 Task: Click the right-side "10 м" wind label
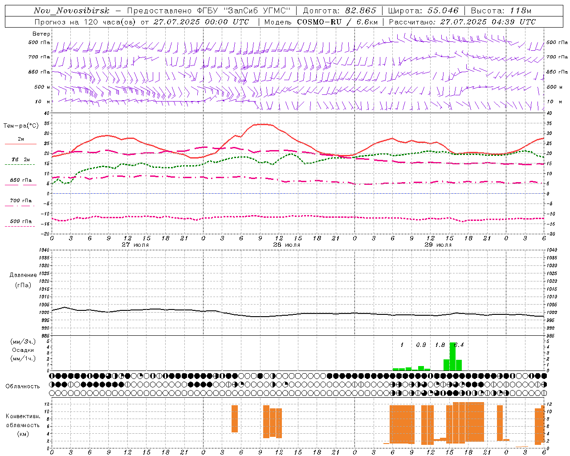point(554,102)
